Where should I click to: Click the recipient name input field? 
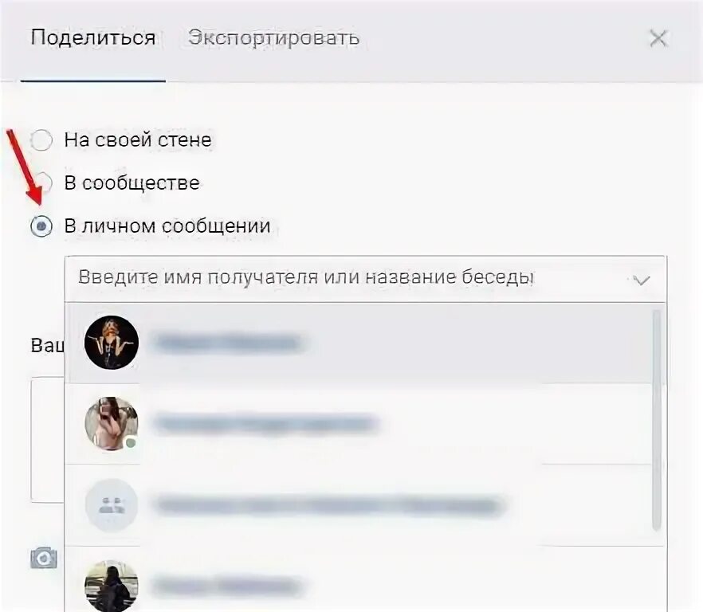(366, 279)
